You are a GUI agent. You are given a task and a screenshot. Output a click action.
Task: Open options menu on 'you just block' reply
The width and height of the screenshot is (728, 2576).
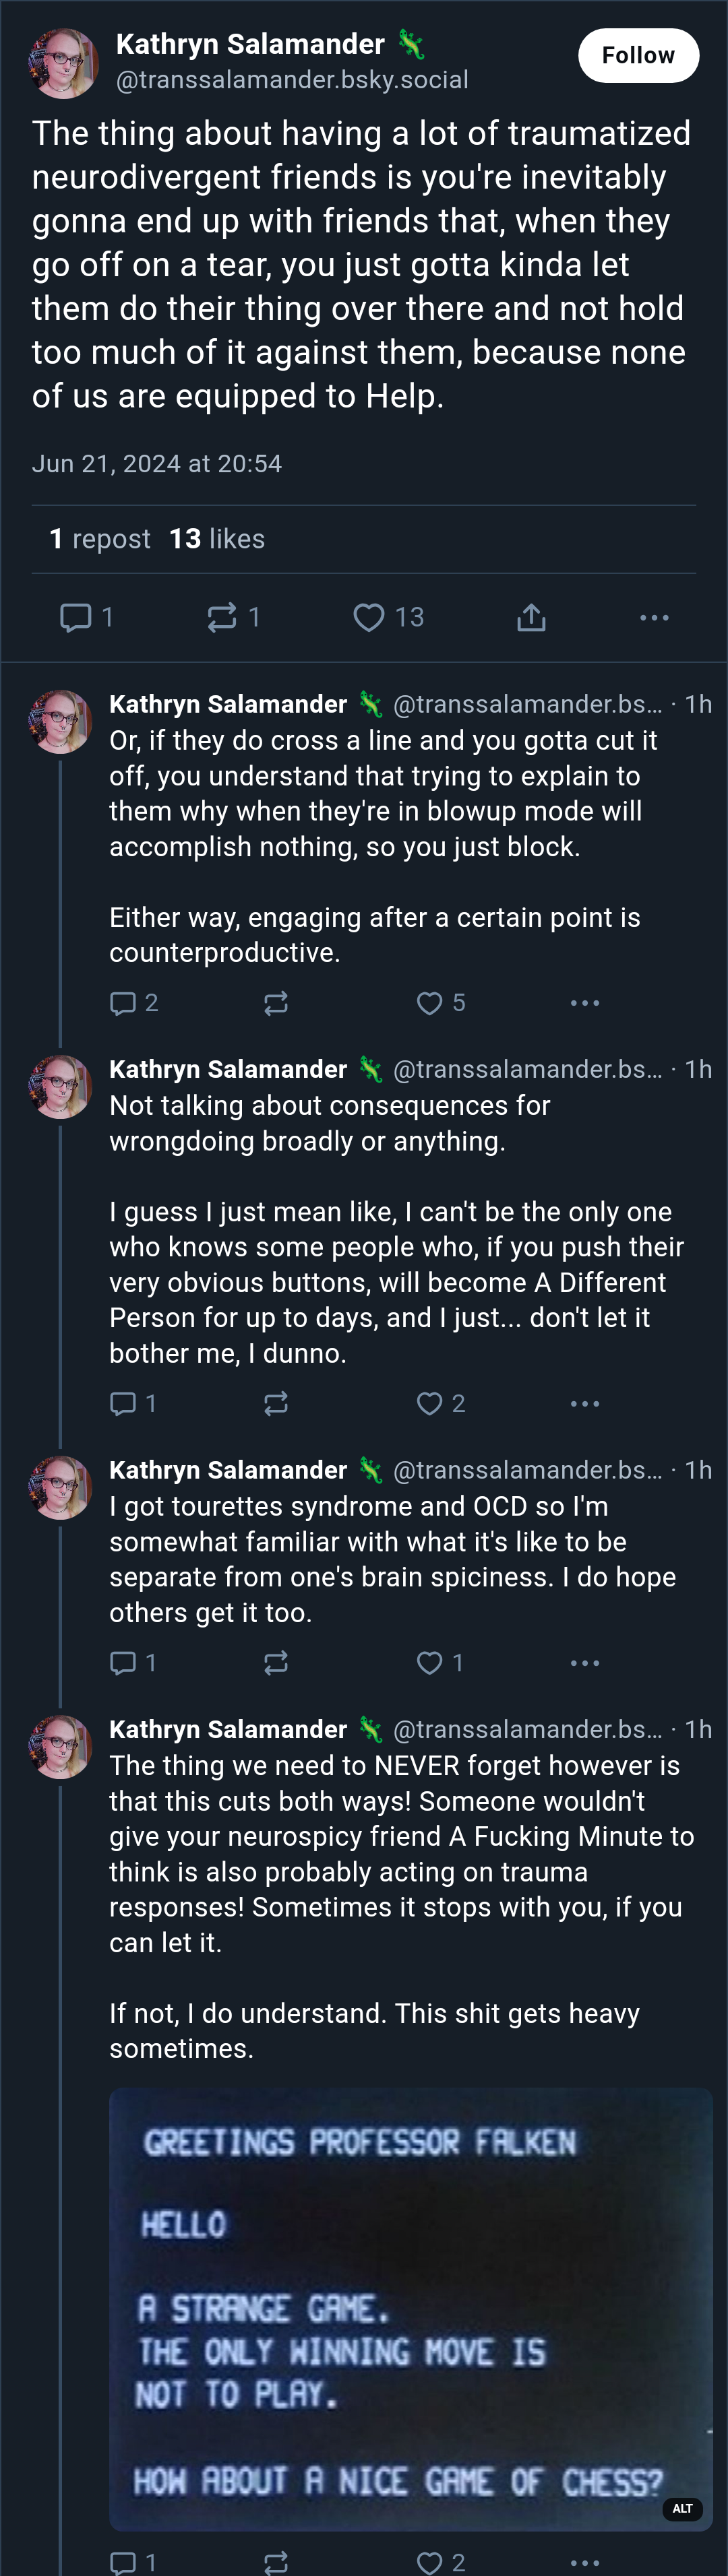click(585, 1003)
